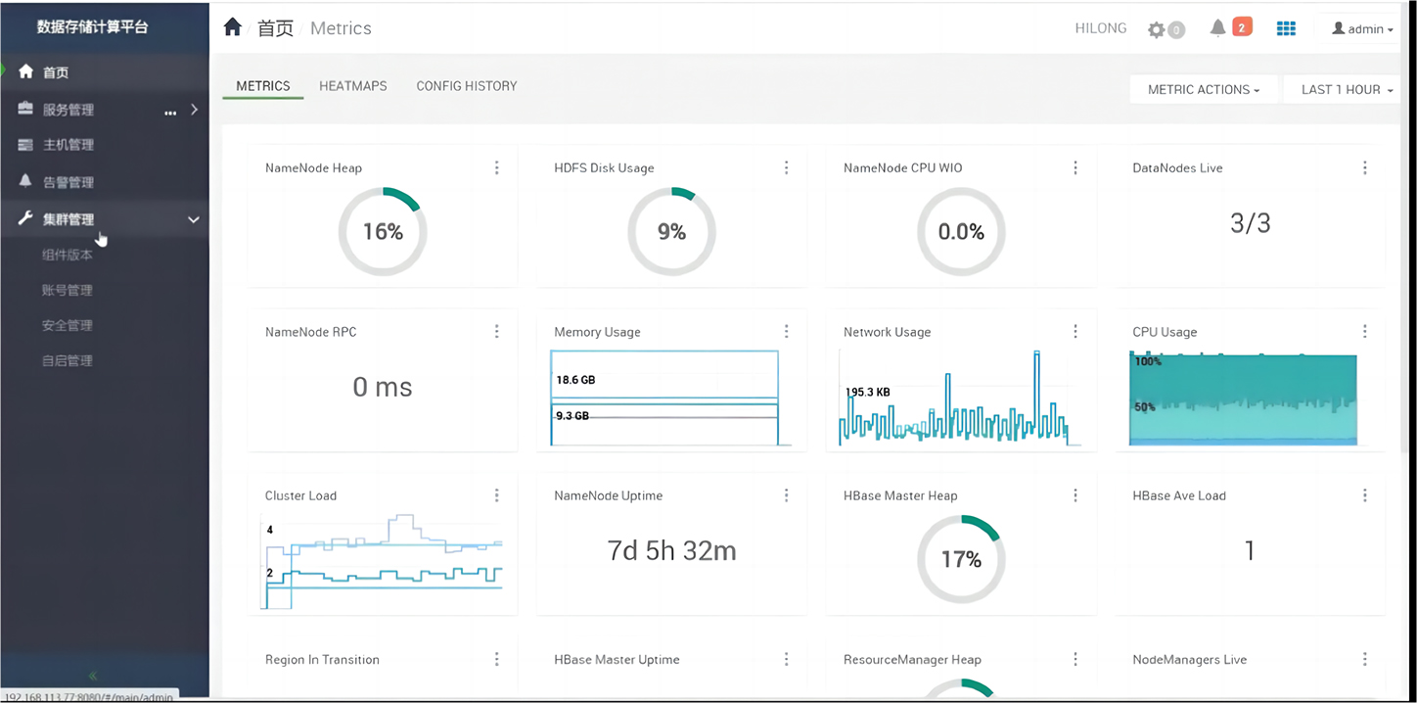Open the HBase Master Heap widget menu
Image resolution: width=1417 pixels, height=703 pixels.
point(1075,495)
